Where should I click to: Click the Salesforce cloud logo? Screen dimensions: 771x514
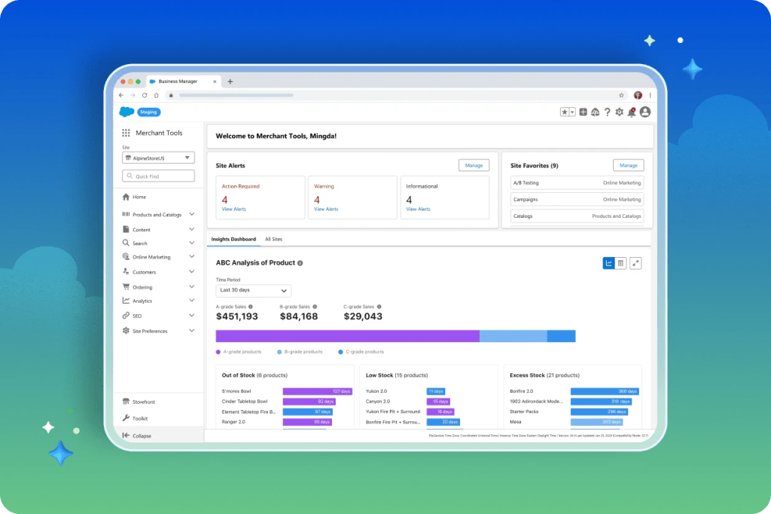click(x=126, y=112)
